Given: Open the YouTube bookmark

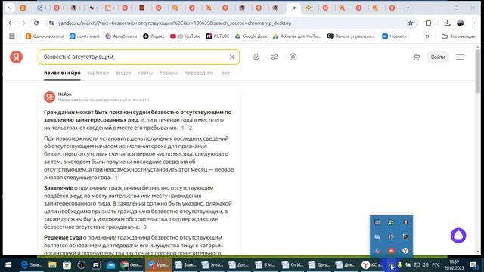Looking at the screenshot, I should pos(185,36).
